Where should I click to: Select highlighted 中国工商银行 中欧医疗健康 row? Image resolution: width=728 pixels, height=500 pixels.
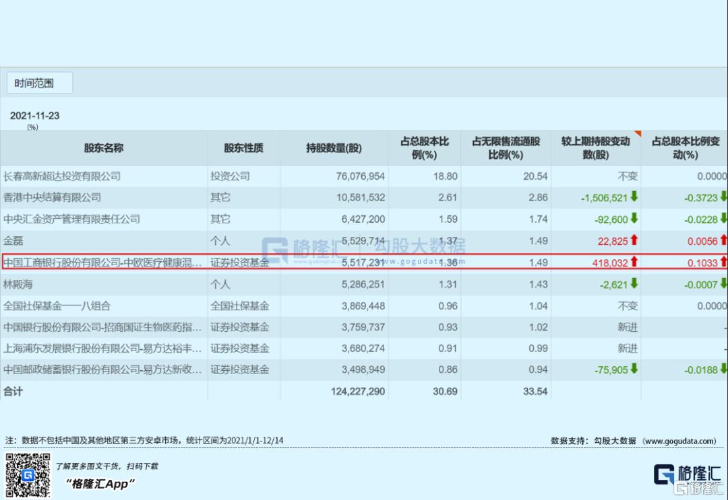click(102, 262)
